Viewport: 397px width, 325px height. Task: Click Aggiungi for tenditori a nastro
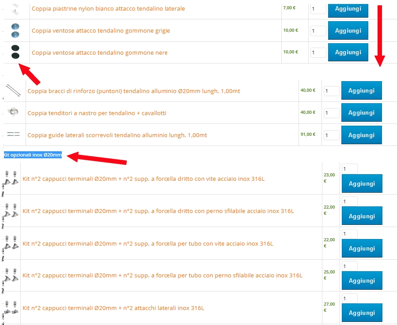click(x=362, y=112)
